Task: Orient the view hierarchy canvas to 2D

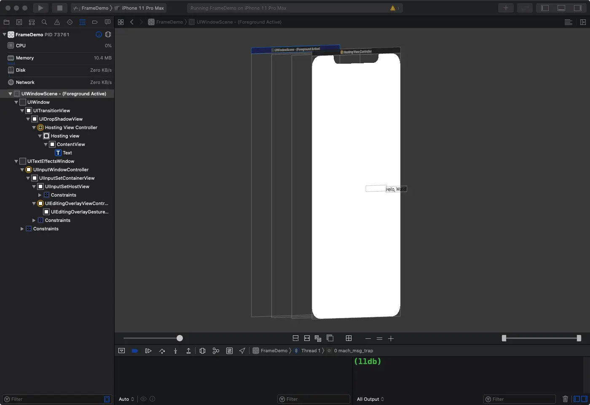Action: (x=349, y=338)
